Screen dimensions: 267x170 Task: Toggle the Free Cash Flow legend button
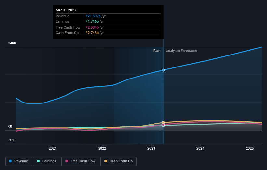(x=80, y=161)
